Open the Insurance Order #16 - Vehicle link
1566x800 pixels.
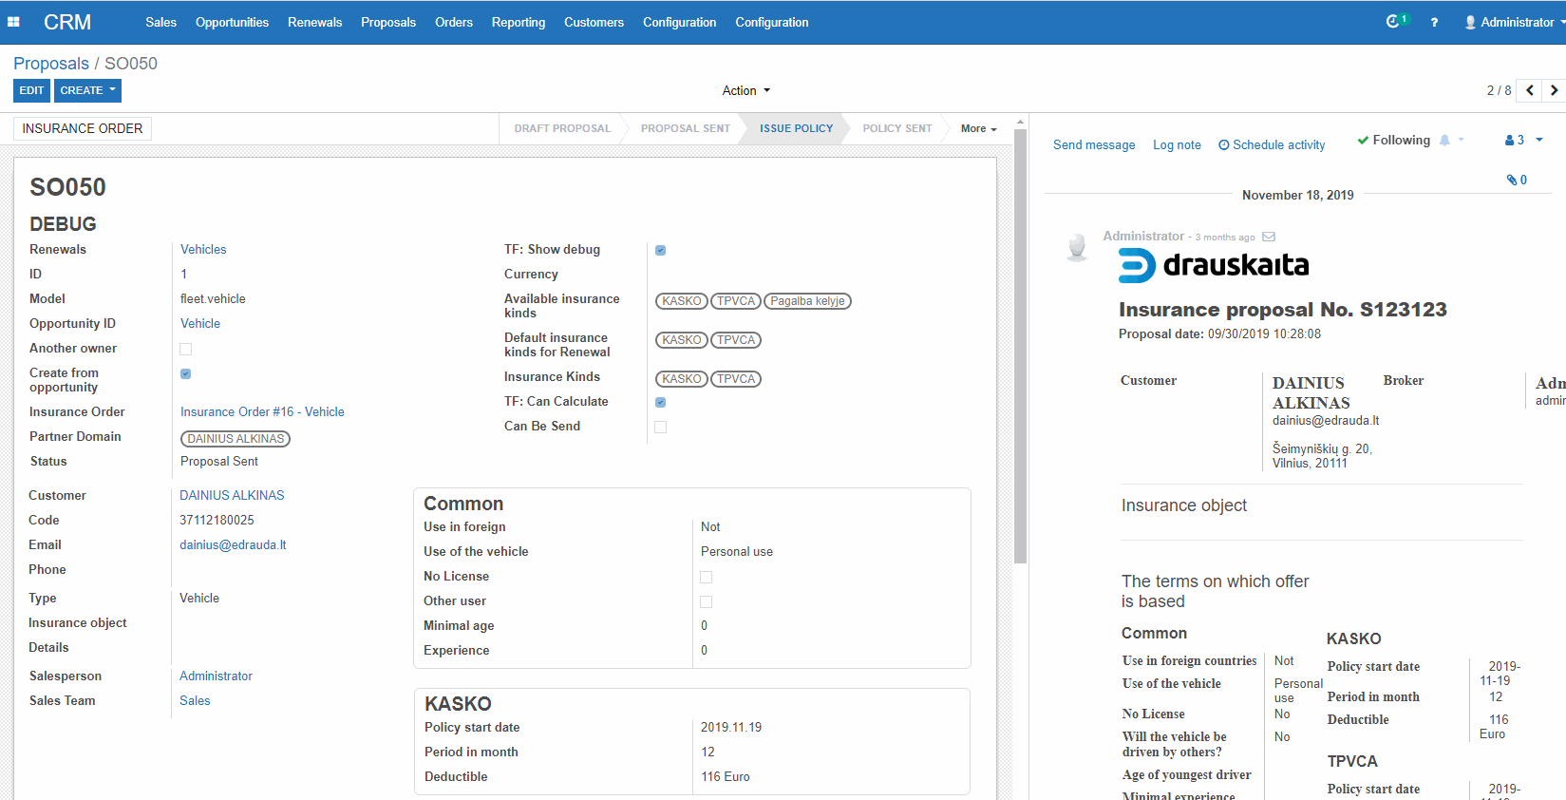click(x=262, y=411)
